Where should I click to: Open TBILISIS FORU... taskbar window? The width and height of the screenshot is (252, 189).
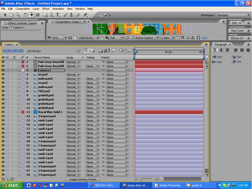point(104,185)
